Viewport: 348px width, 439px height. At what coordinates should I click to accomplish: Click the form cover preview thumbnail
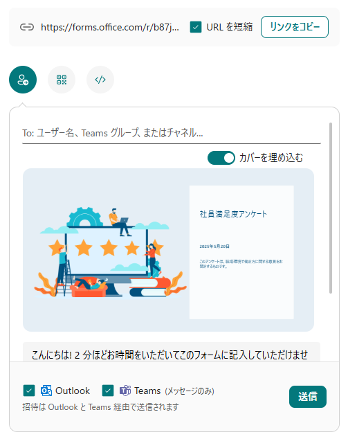168,250
